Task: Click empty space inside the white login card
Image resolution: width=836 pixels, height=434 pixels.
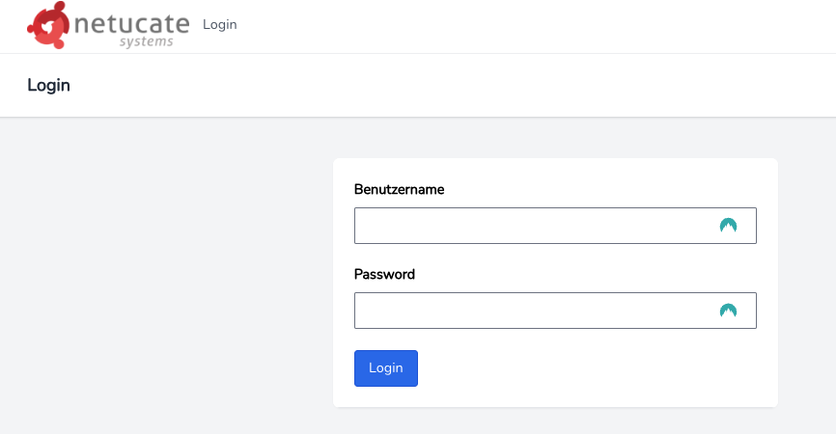Action: (587, 373)
